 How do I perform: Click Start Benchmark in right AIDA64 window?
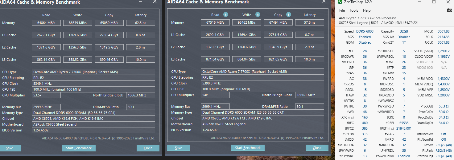click(248, 148)
